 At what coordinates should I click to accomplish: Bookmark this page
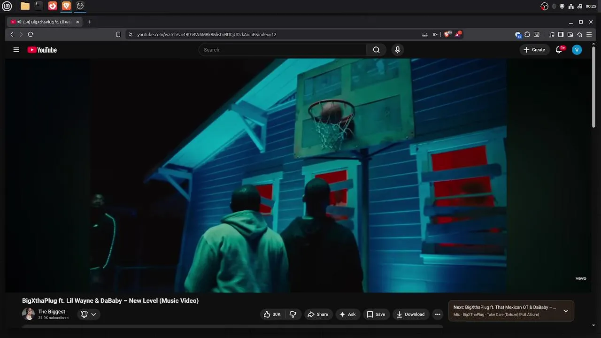point(118,34)
